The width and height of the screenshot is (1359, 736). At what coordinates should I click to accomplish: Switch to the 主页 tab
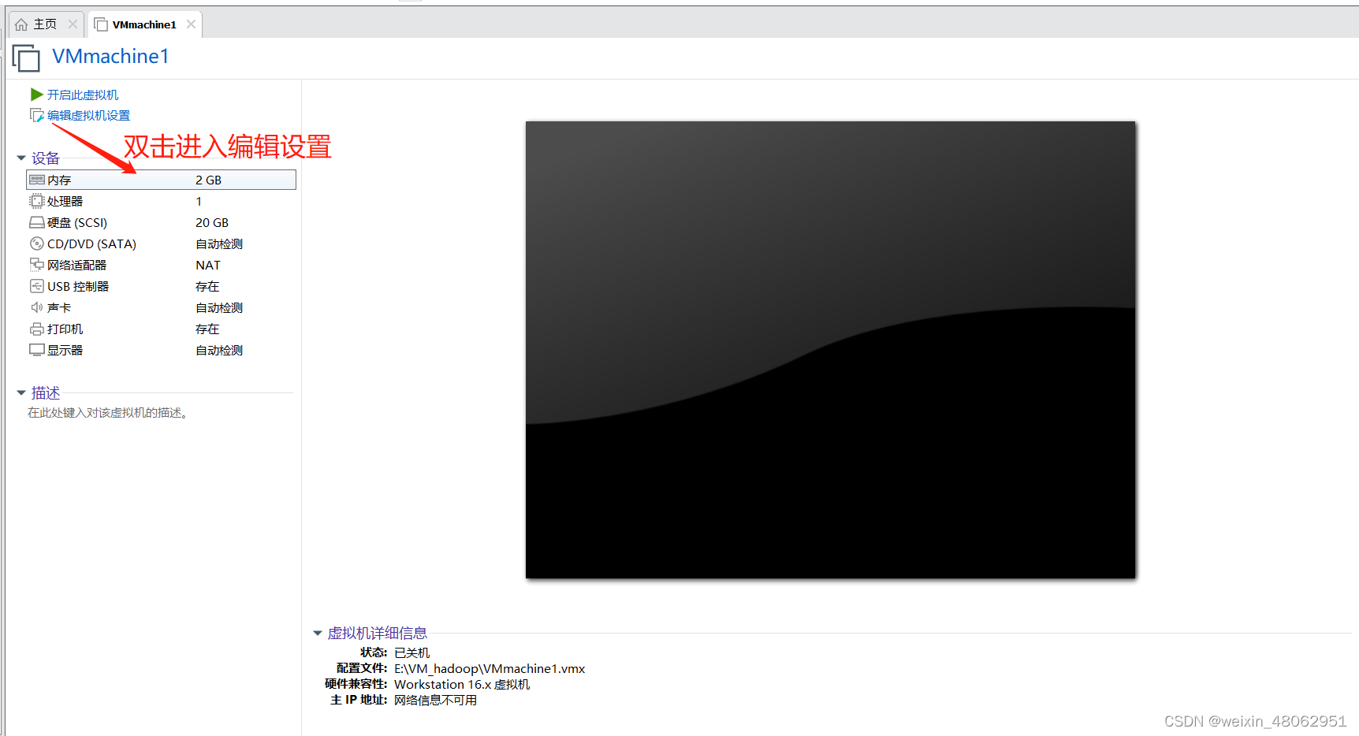point(38,24)
